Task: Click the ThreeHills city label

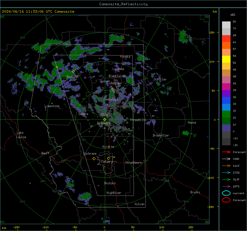Action: point(138,120)
